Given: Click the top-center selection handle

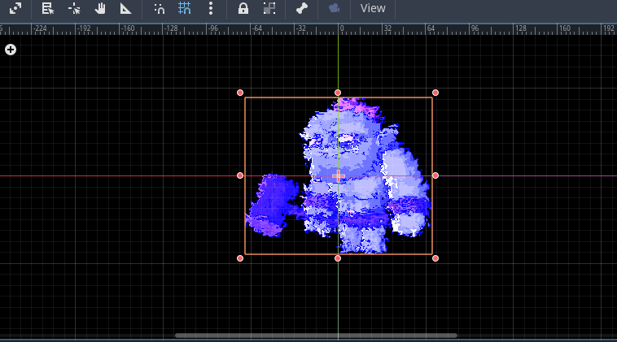Looking at the screenshot, I should [338, 93].
